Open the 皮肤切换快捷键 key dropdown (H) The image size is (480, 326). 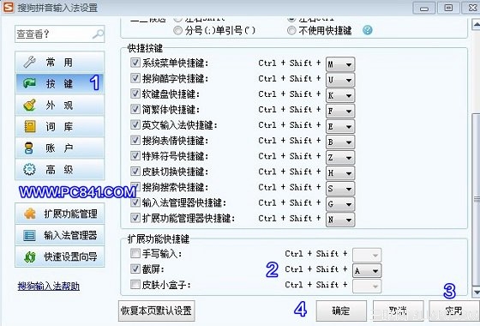coord(340,172)
